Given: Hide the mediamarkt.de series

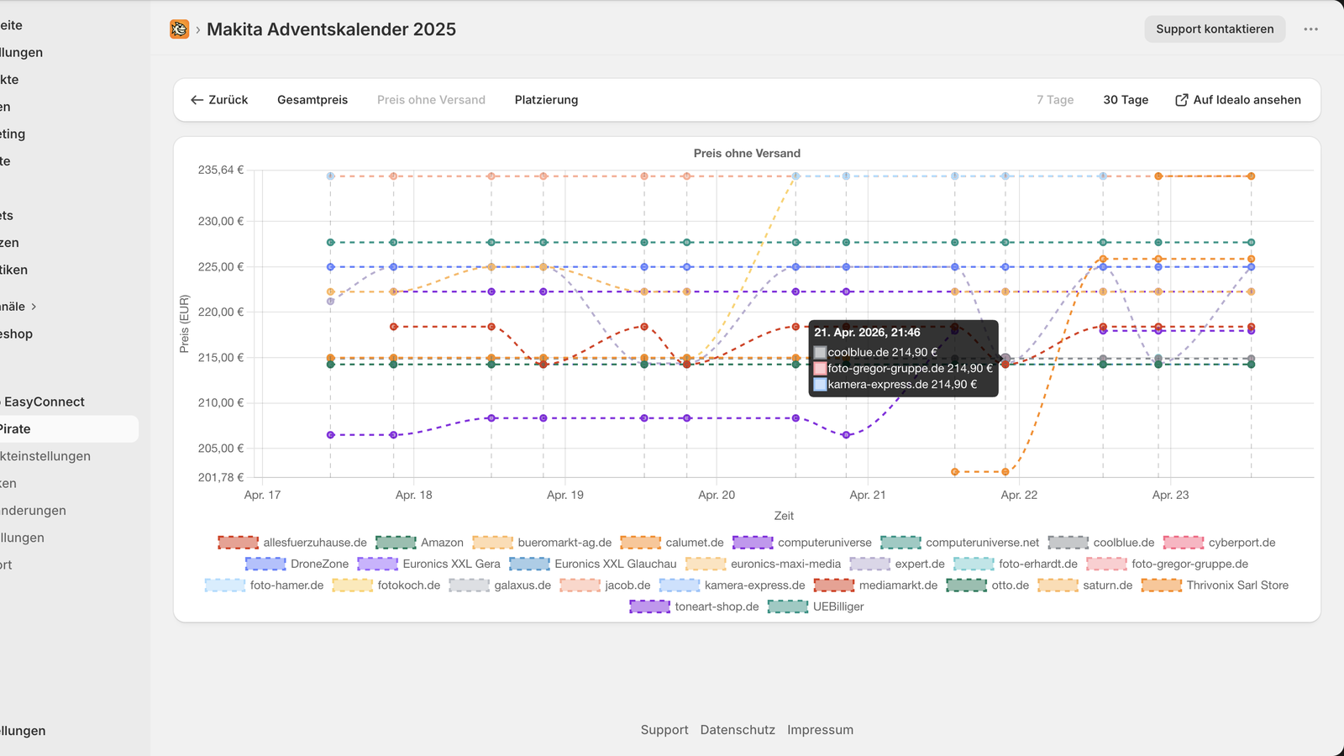Looking at the screenshot, I should click(875, 585).
